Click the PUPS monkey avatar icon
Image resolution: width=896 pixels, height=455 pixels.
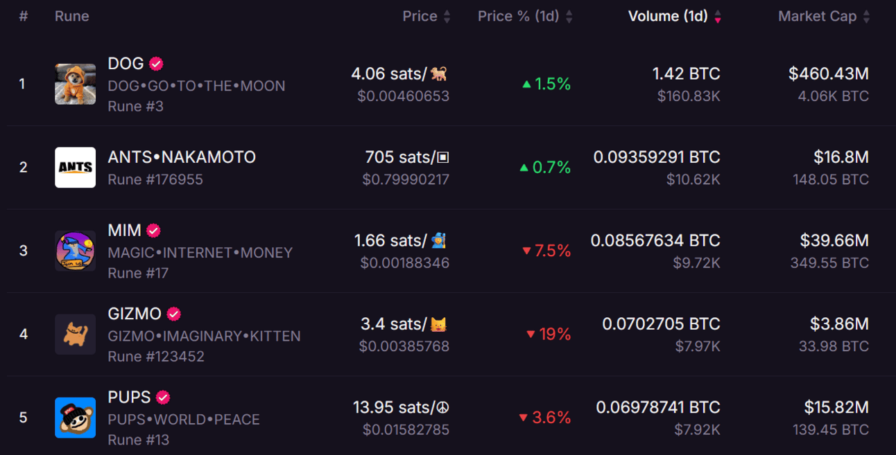coord(75,417)
